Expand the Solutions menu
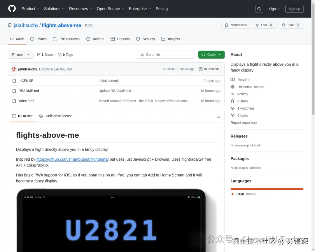Image resolution: width=315 pixels, height=252 pixels. (x=54, y=9)
